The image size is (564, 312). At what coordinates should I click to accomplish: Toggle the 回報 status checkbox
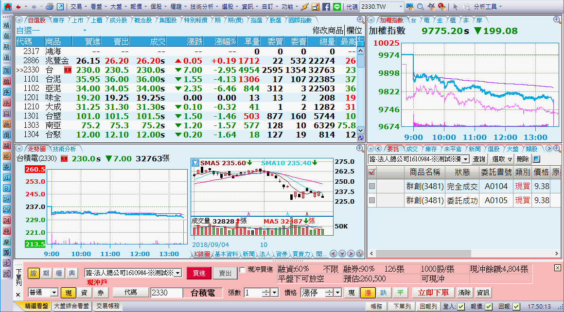(515, 306)
